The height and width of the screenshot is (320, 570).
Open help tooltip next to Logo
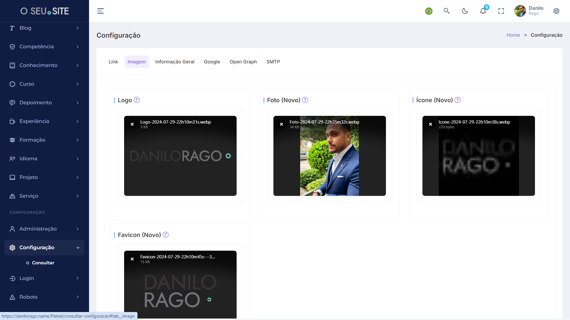click(137, 100)
